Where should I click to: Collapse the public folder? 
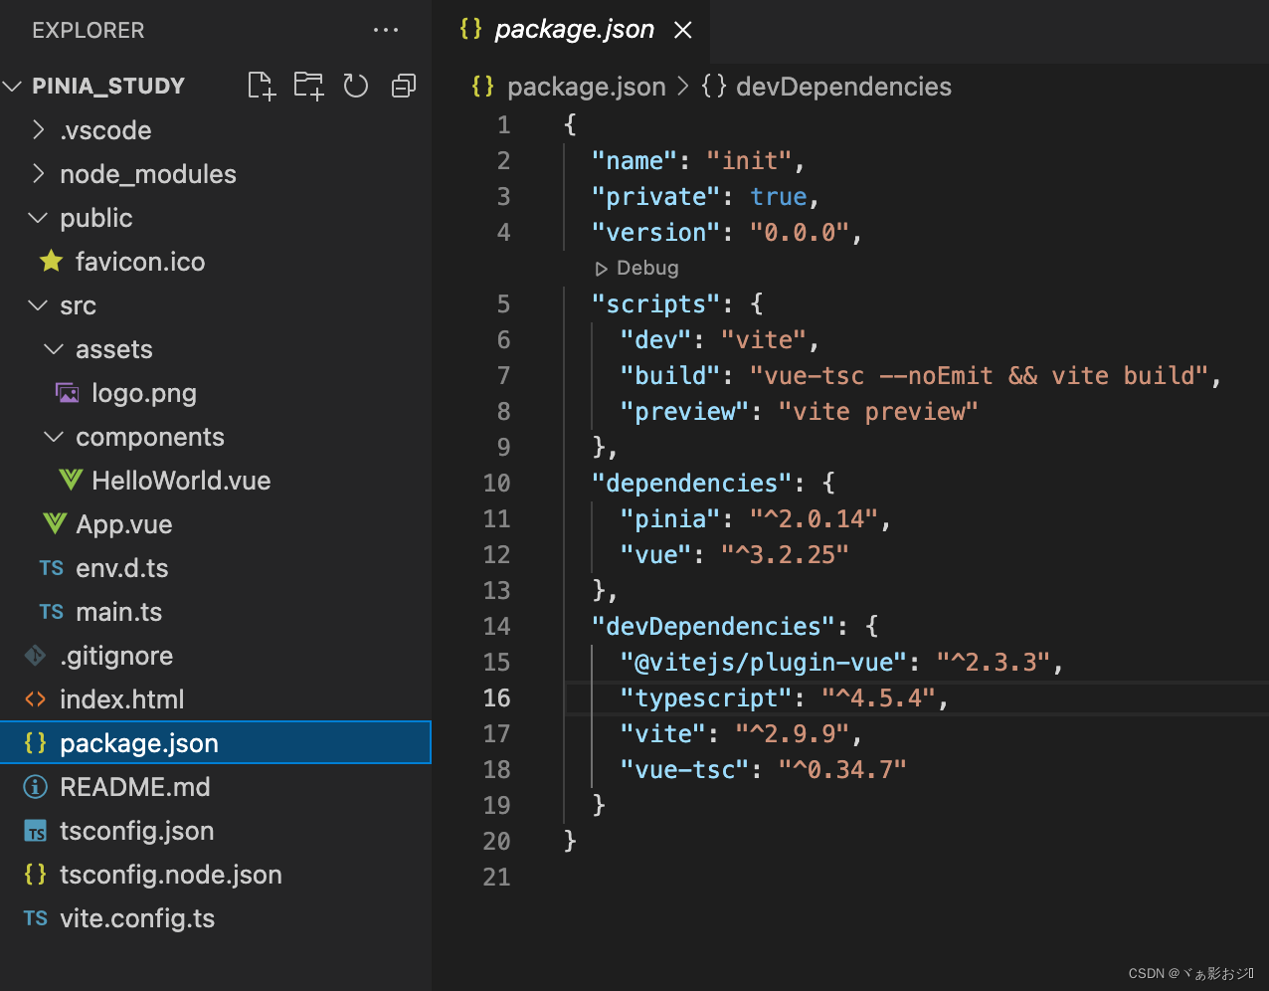(x=38, y=217)
